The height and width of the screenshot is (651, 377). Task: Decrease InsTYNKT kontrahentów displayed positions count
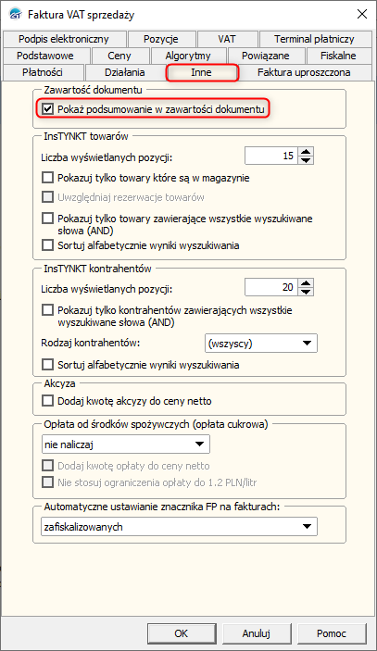pyautogui.click(x=306, y=292)
